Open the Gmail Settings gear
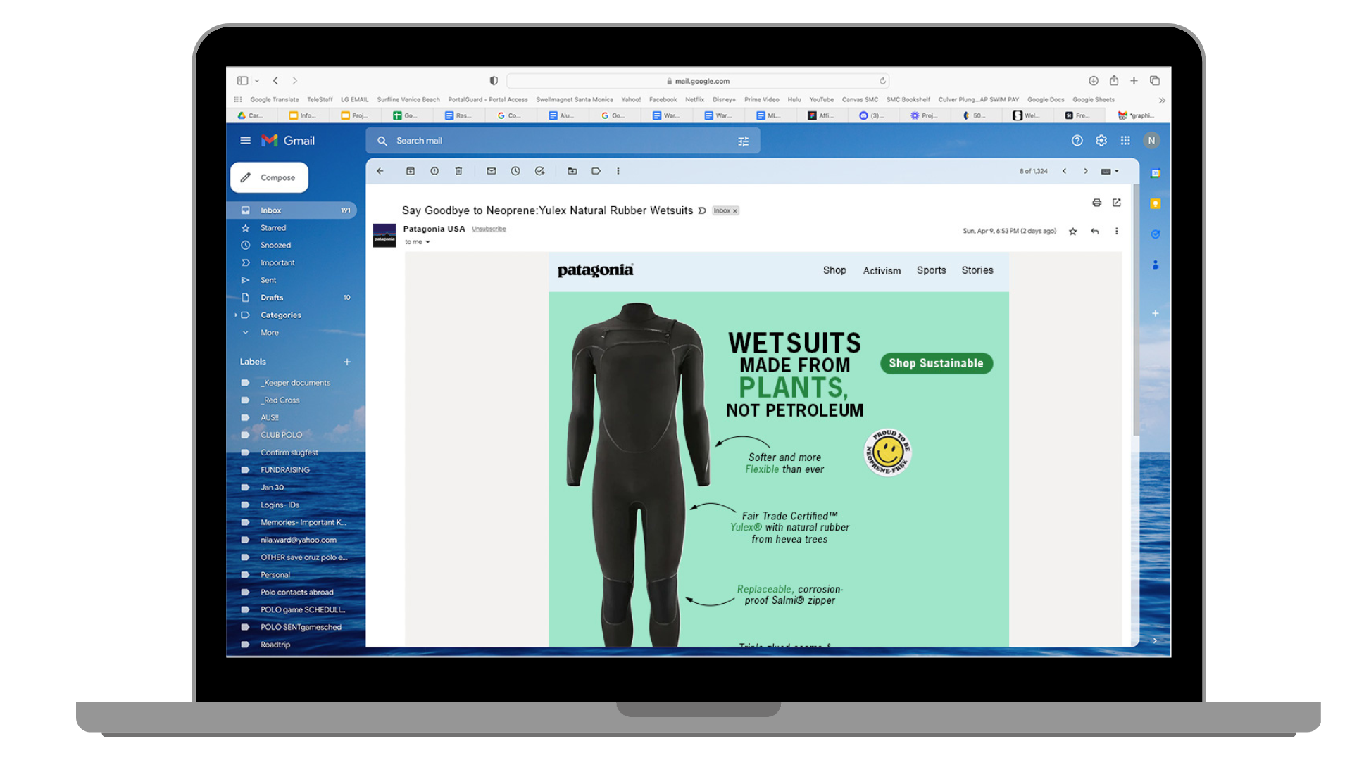Viewport: 1352px width, 760px height. (1101, 141)
